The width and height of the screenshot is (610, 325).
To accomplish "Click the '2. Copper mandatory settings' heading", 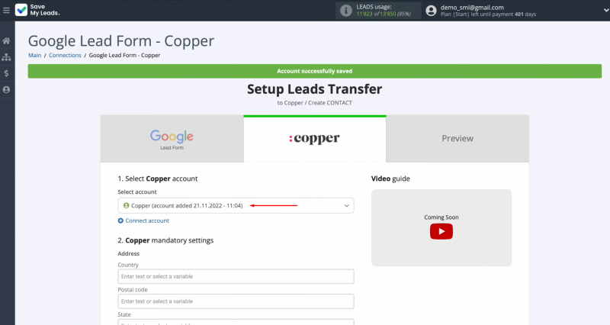I will (165, 240).
